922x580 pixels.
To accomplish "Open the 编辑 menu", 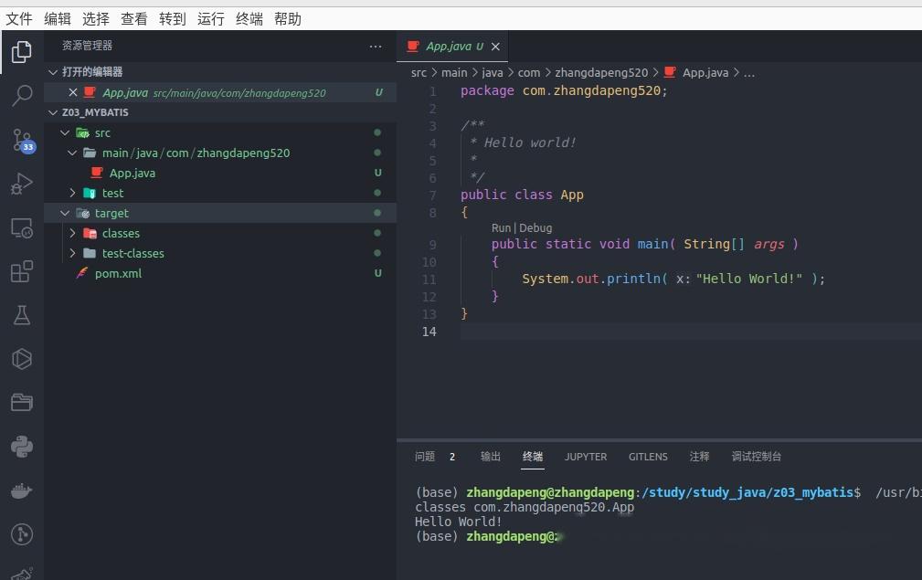I will tap(58, 19).
